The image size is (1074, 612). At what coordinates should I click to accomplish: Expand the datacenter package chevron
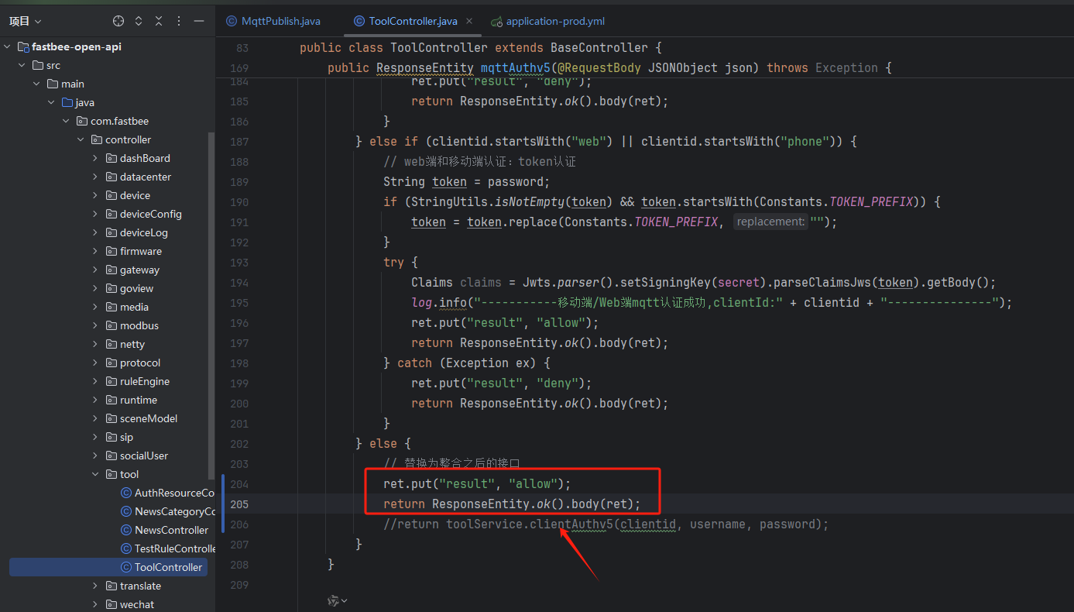tap(96, 177)
